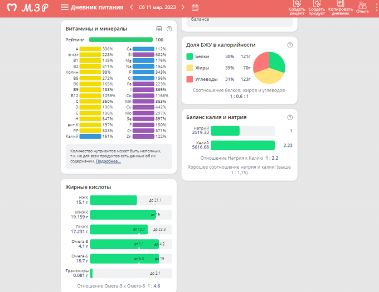Open the calendar date picker icon
This screenshot has width=379, height=292.
(x=195, y=7)
